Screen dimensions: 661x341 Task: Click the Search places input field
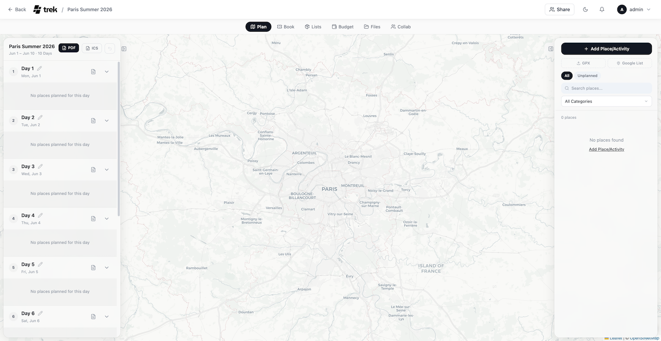click(x=606, y=88)
